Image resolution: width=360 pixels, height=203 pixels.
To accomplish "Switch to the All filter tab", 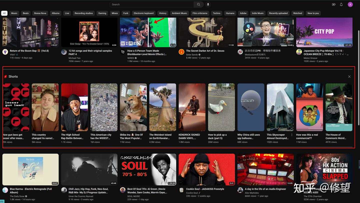I will tap(4, 13).
